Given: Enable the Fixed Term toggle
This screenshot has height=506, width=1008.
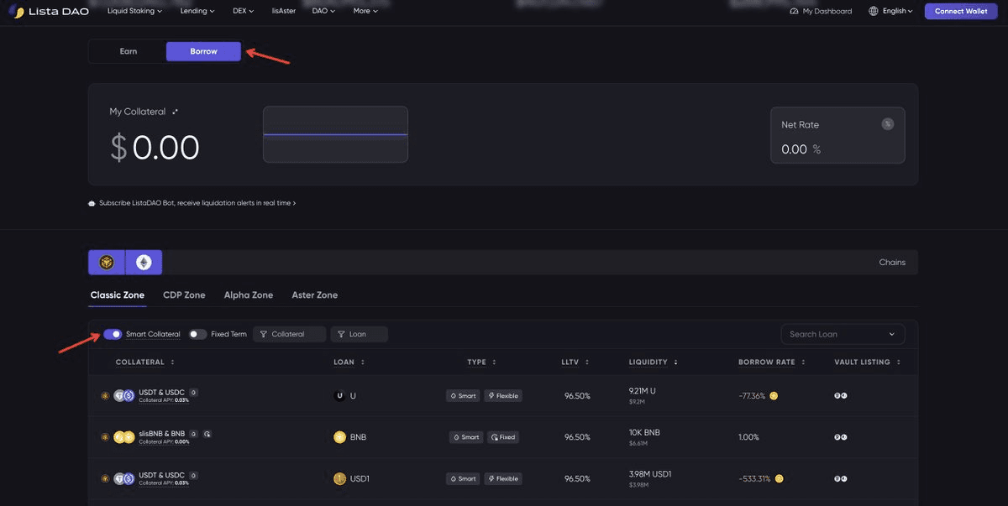Looking at the screenshot, I should pos(197,334).
